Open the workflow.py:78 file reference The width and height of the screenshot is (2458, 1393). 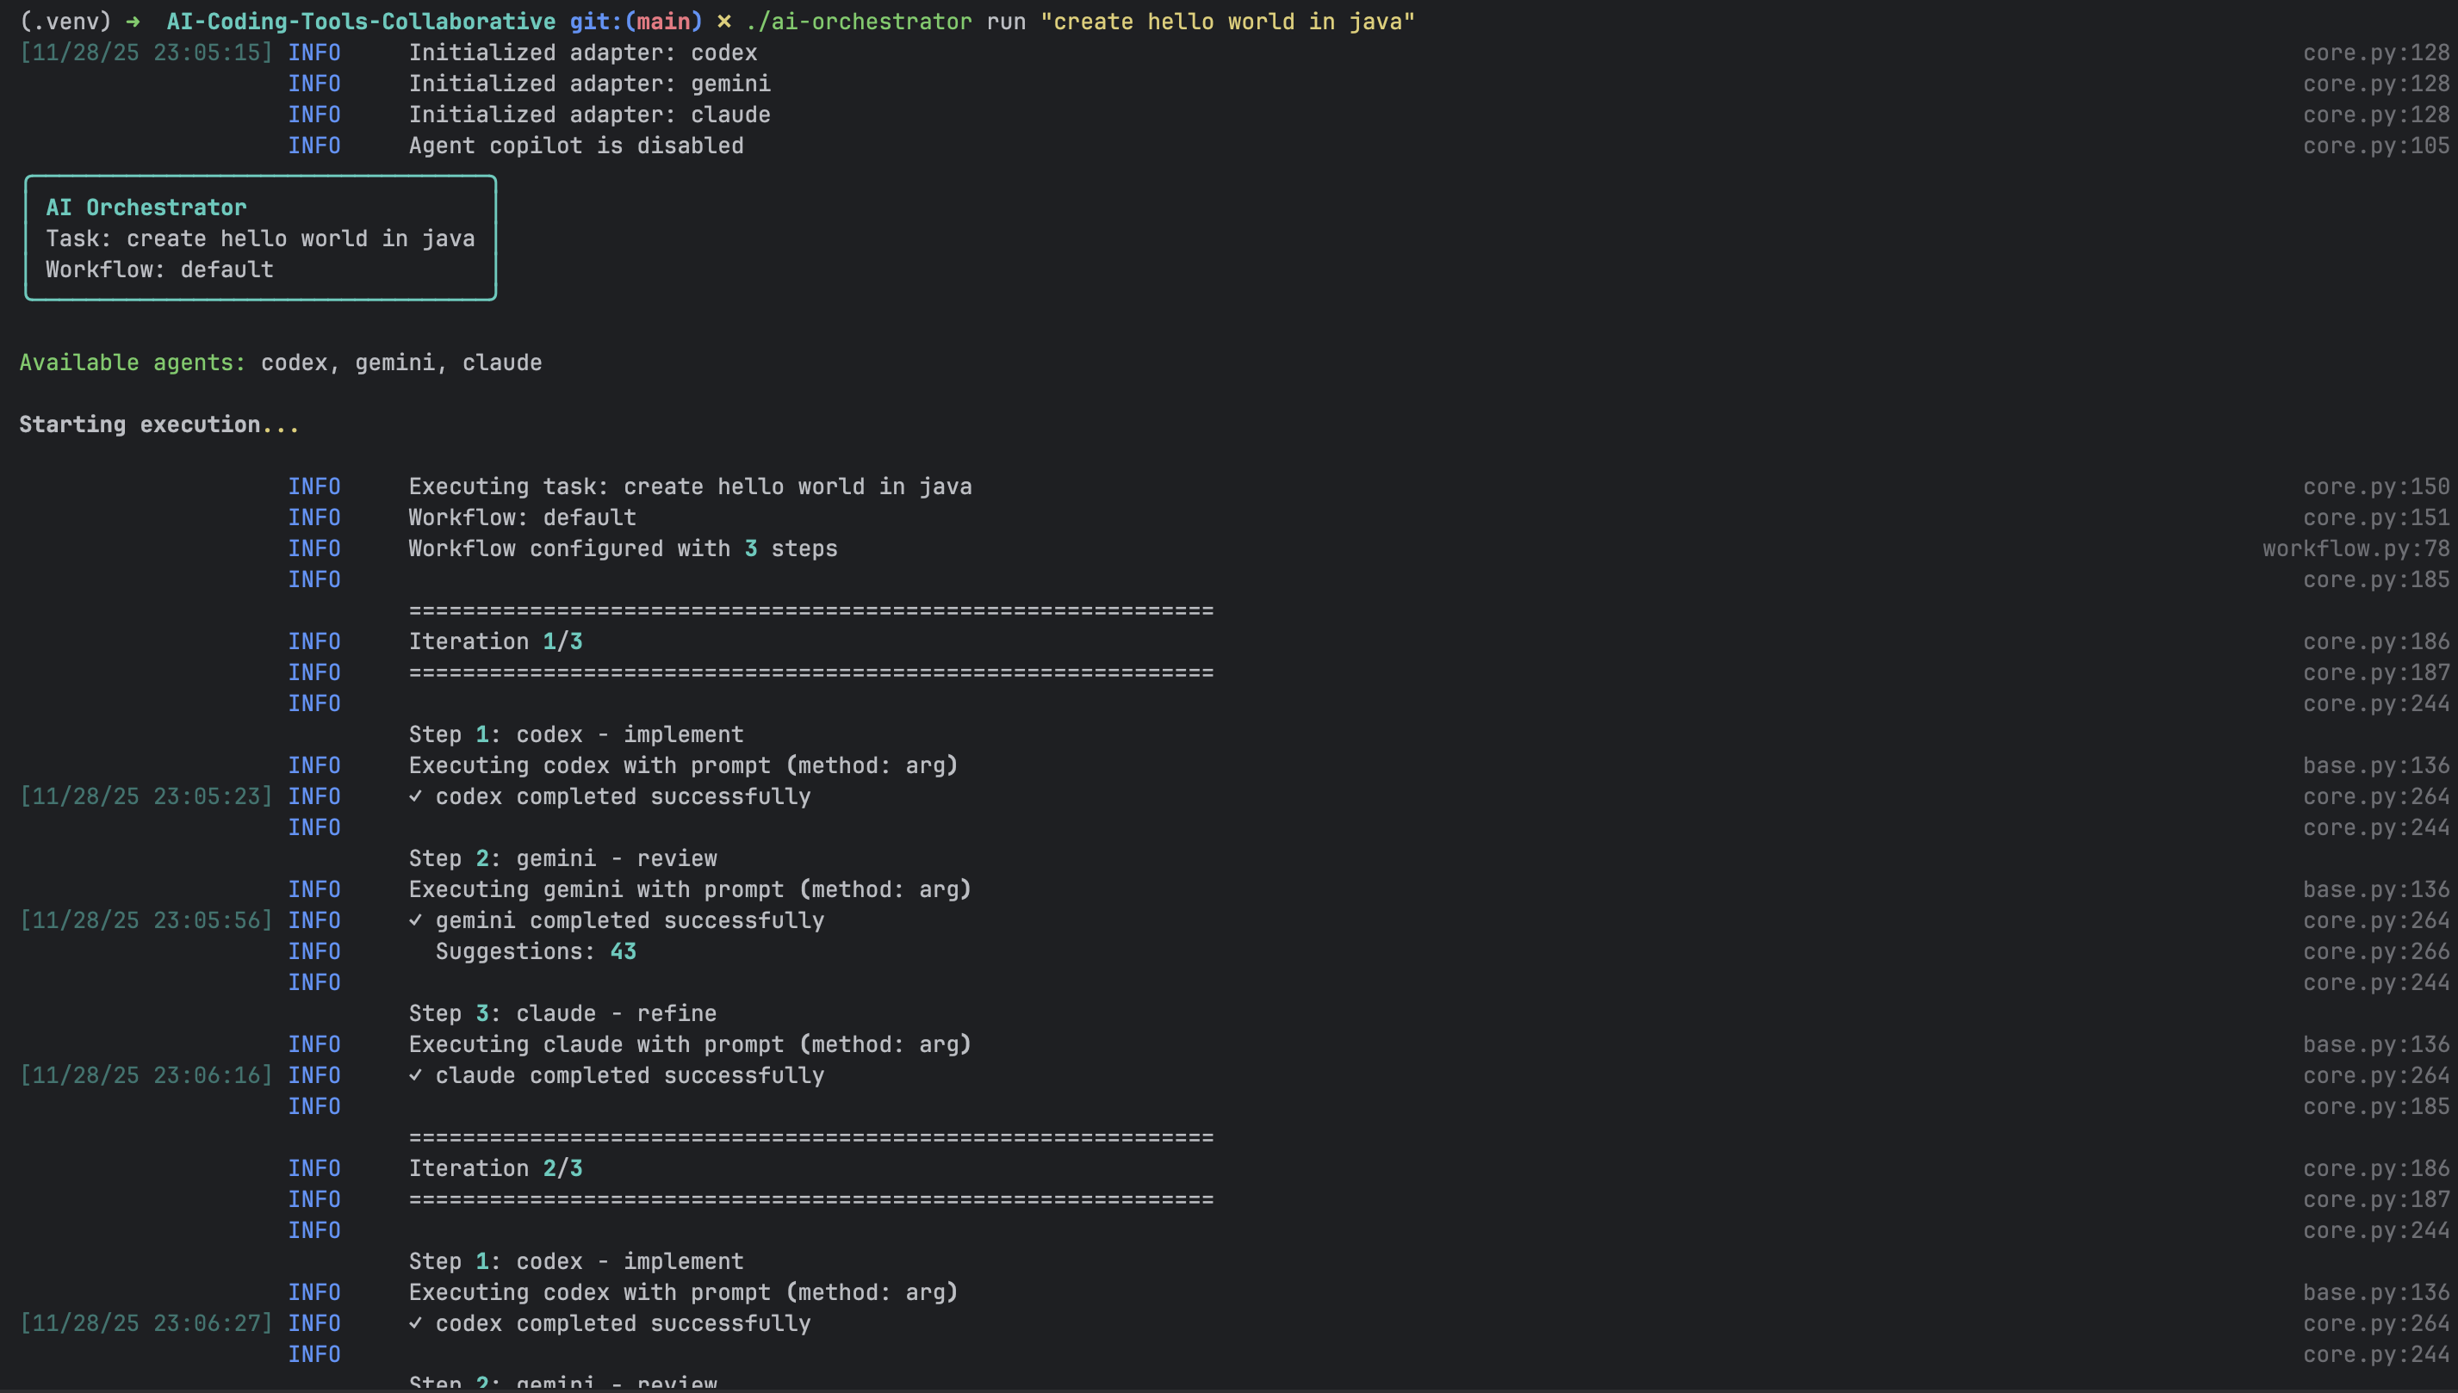2355,548
